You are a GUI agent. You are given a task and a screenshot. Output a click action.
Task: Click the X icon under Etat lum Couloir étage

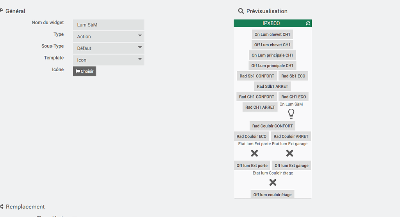click(273, 182)
